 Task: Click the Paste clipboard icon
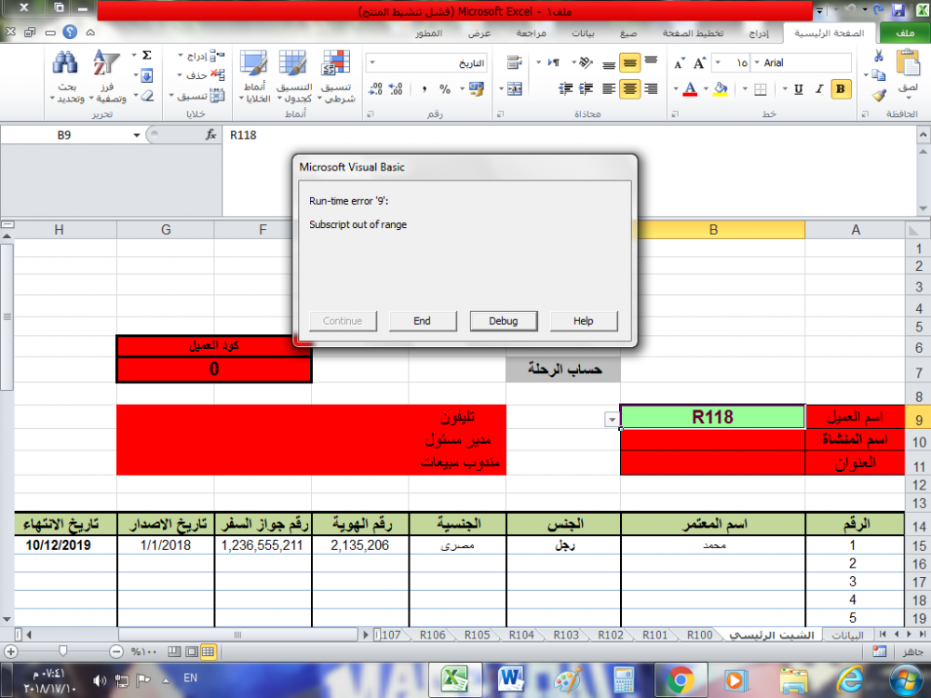[x=908, y=63]
